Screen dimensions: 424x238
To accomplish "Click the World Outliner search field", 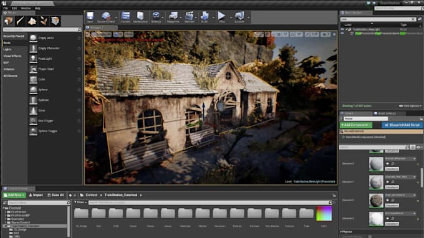I will pos(378,19).
